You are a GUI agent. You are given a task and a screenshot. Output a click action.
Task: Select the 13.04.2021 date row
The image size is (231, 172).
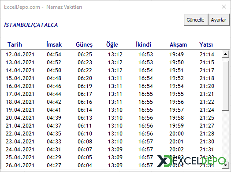pyautogui.click(x=111, y=62)
